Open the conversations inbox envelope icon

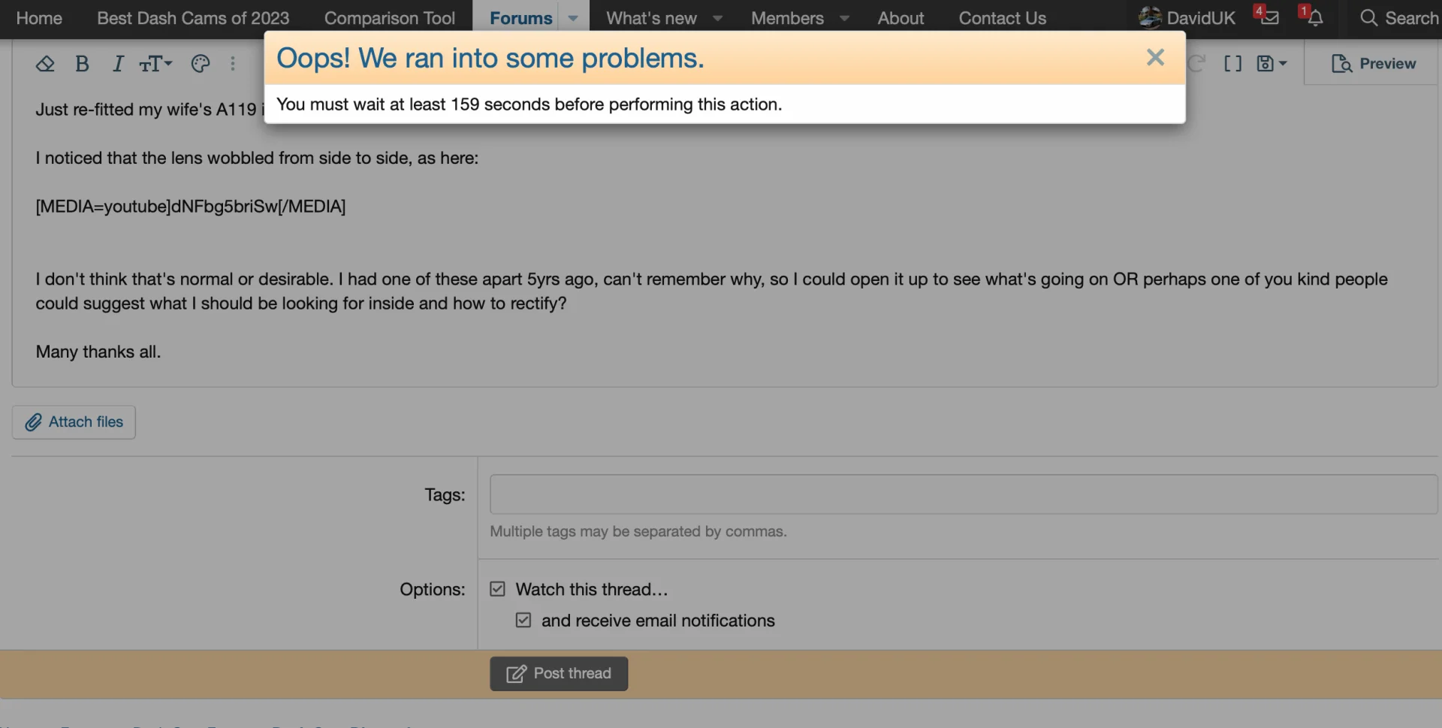tap(1269, 17)
